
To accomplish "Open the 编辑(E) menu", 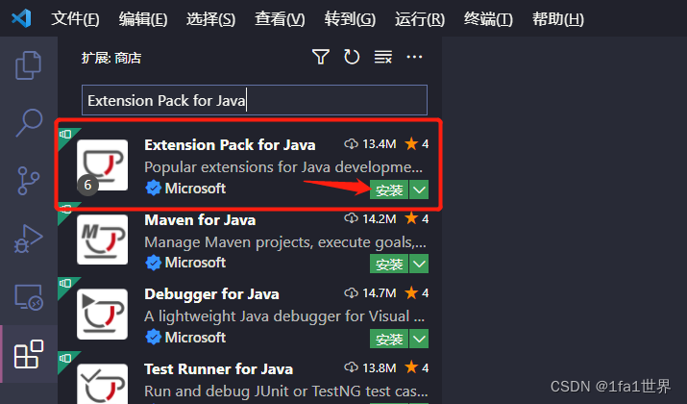I will (143, 19).
